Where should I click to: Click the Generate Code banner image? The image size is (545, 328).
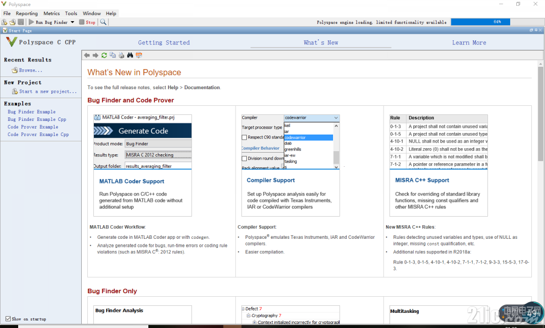(x=142, y=131)
